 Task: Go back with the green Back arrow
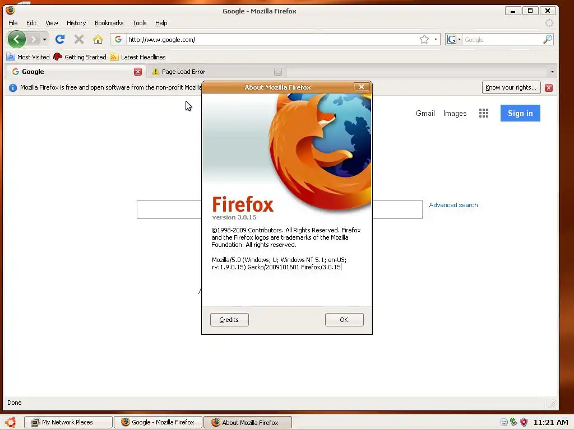click(16, 39)
